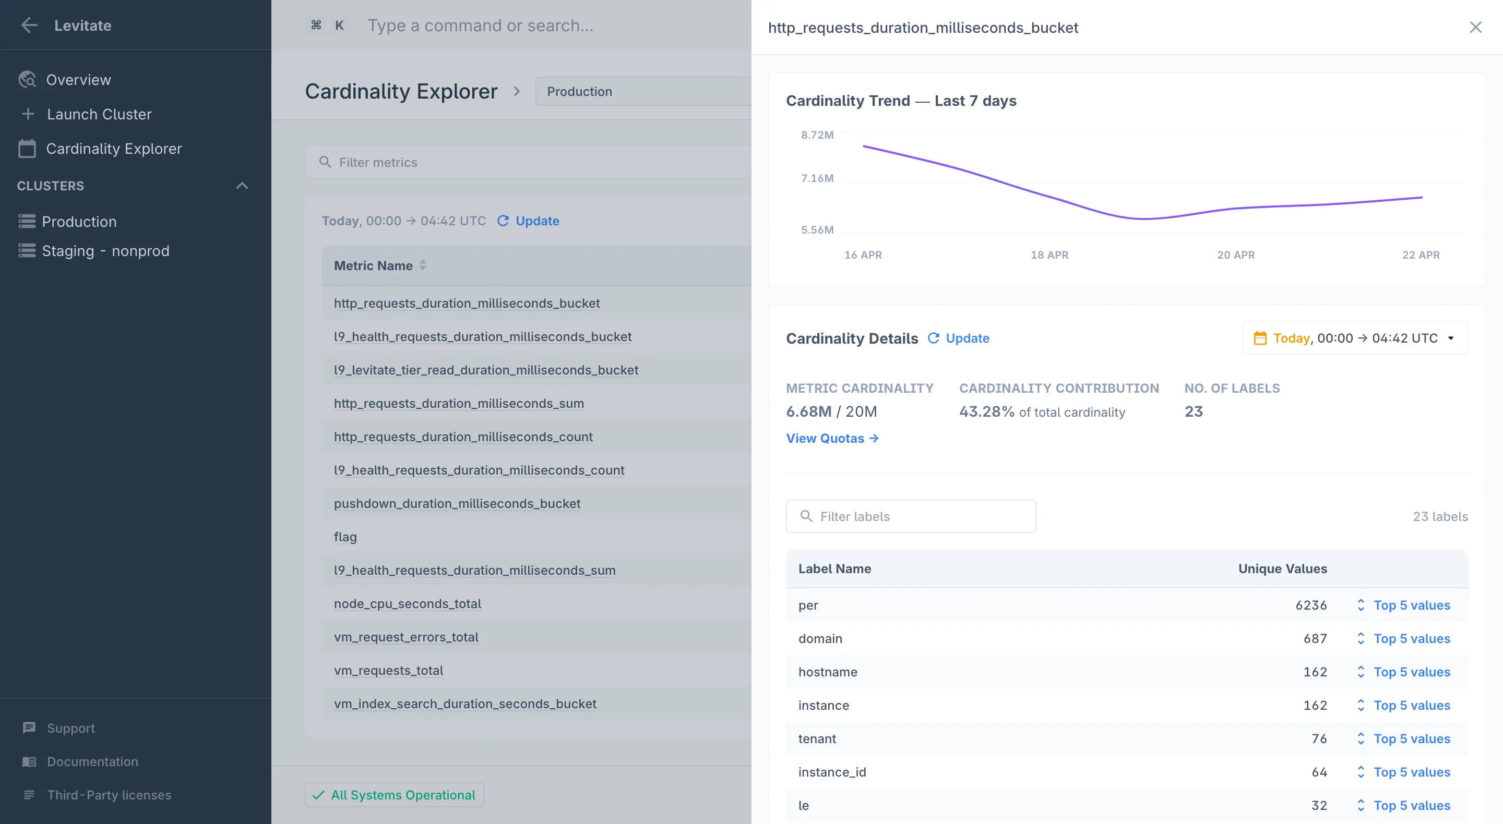
Task: Click Update next to the metrics time range
Action: tap(537, 221)
